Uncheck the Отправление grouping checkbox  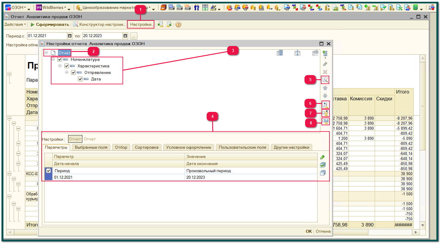(x=73, y=73)
